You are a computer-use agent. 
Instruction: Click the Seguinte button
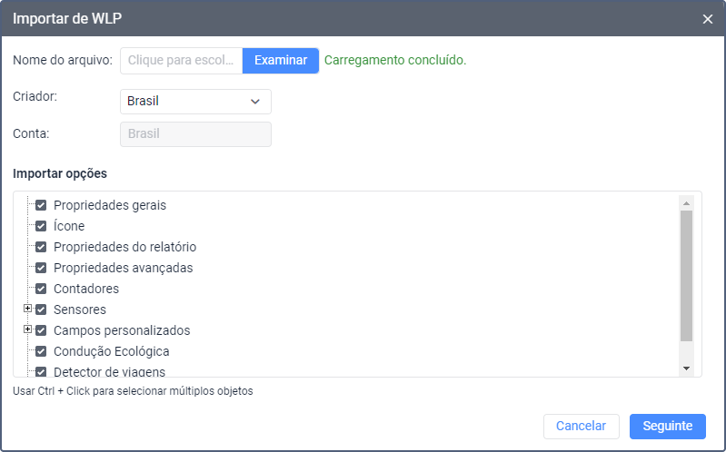click(667, 427)
